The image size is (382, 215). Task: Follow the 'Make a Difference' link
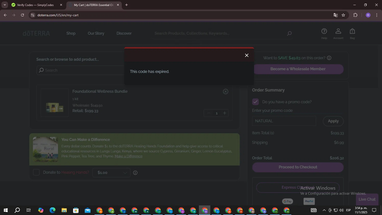pyautogui.click(x=129, y=156)
